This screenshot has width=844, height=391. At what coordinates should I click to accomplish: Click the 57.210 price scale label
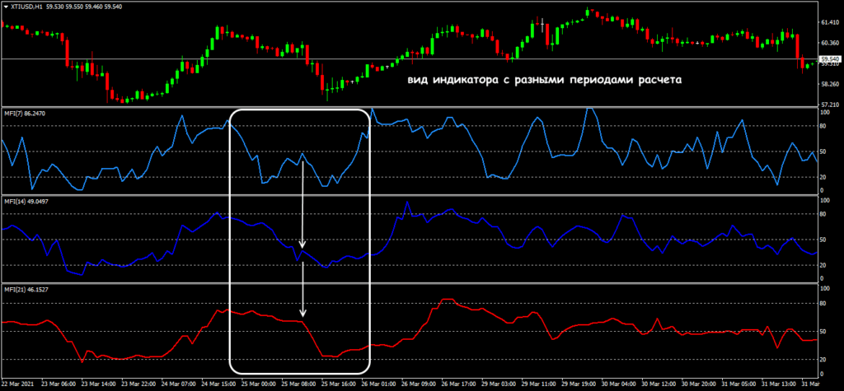click(x=829, y=104)
